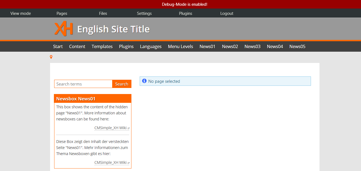The width and height of the screenshot is (361, 171).
Task: Go to the Start page
Action: [58, 46]
